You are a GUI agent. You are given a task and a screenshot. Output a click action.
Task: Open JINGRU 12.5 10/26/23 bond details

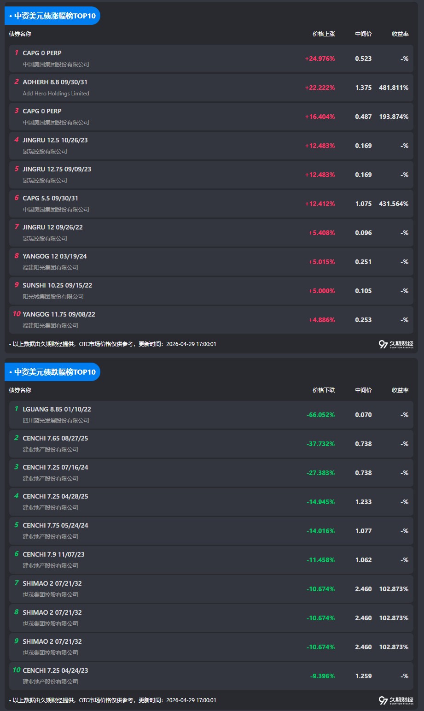click(x=55, y=141)
